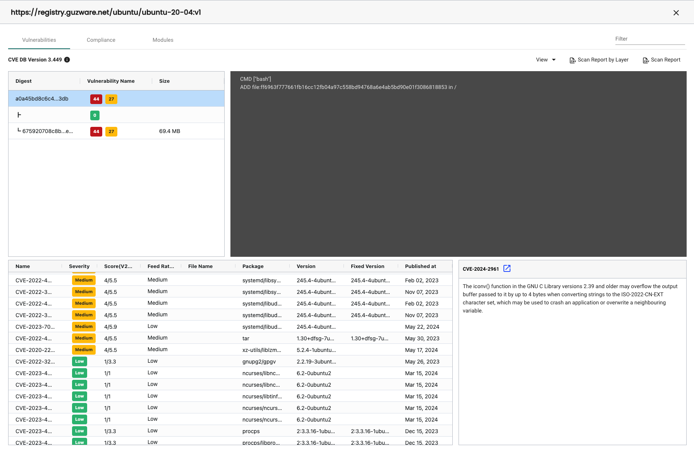
Task: Download Scan Report by Layer
Action: [599, 60]
